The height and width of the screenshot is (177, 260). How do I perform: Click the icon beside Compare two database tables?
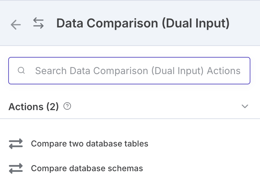pyautogui.click(x=16, y=144)
